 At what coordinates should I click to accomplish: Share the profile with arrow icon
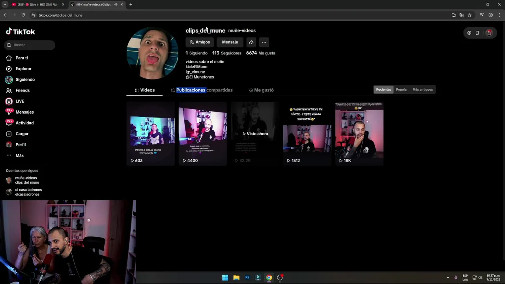click(x=251, y=42)
